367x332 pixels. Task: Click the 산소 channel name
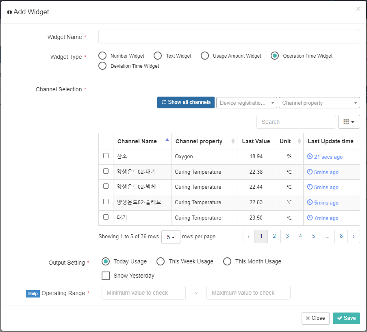pyautogui.click(x=122, y=156)
